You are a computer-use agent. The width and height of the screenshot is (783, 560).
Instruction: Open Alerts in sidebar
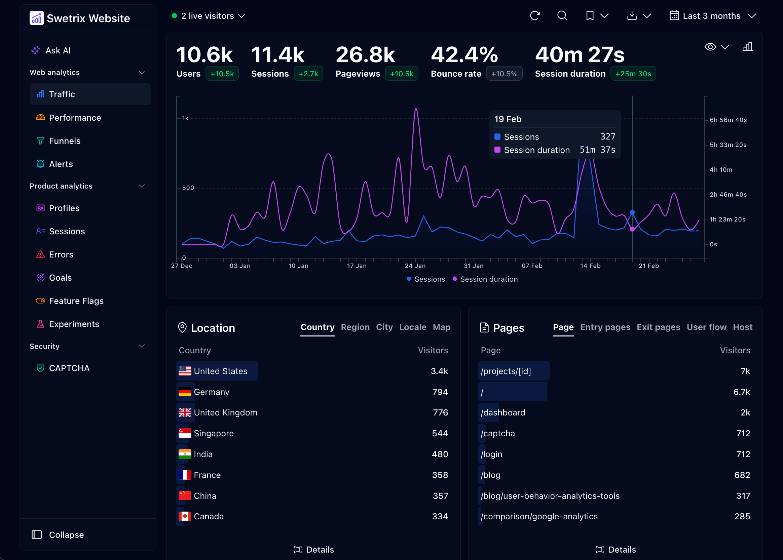90,164
